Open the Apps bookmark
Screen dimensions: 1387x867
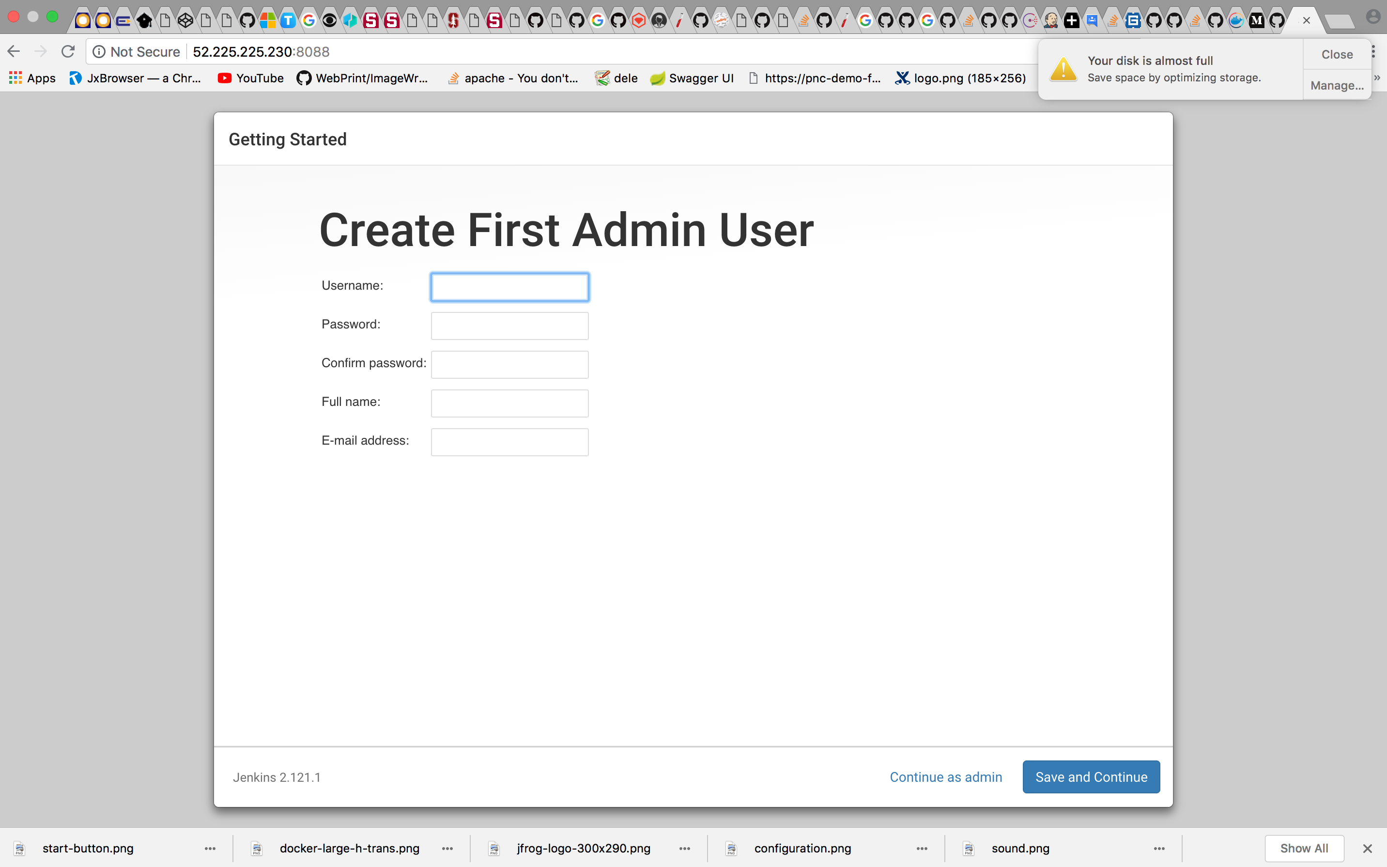click(32, 78)
